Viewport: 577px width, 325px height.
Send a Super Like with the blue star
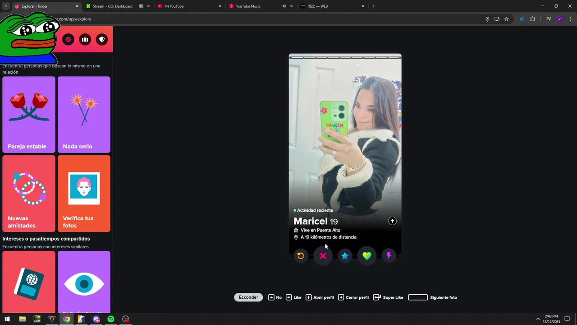click(345, 256)
